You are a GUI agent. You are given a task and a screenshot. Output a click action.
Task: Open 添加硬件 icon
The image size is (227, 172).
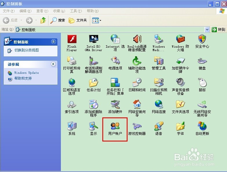coord(115,107)
